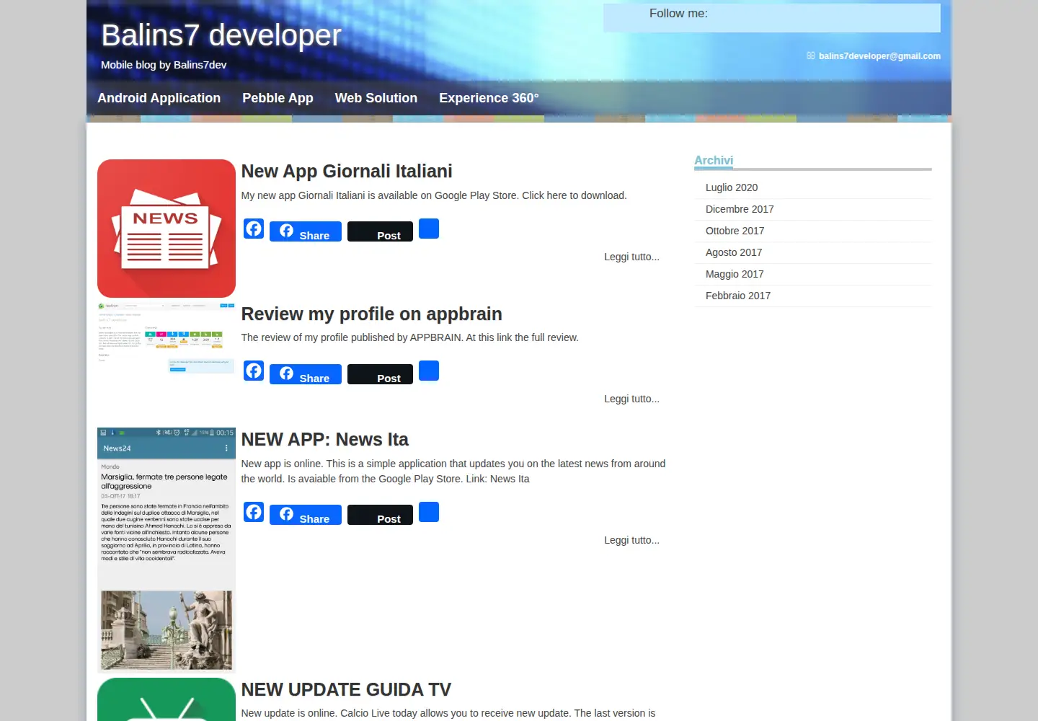
Task: Click red NEWS app thumbnail
Action: click(167, 229)
